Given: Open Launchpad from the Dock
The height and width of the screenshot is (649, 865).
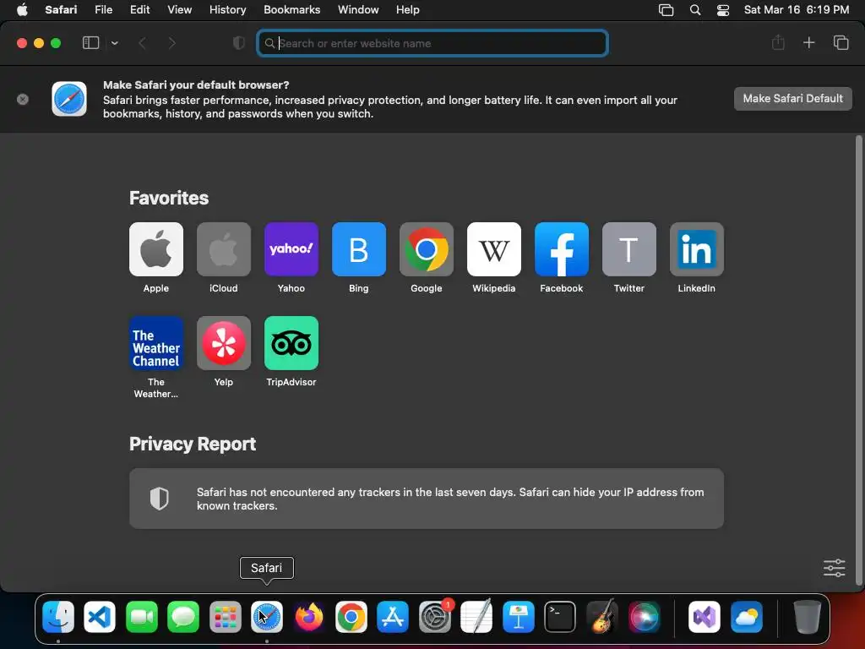Looking at the screenshot, I should [x=225, y=616].
